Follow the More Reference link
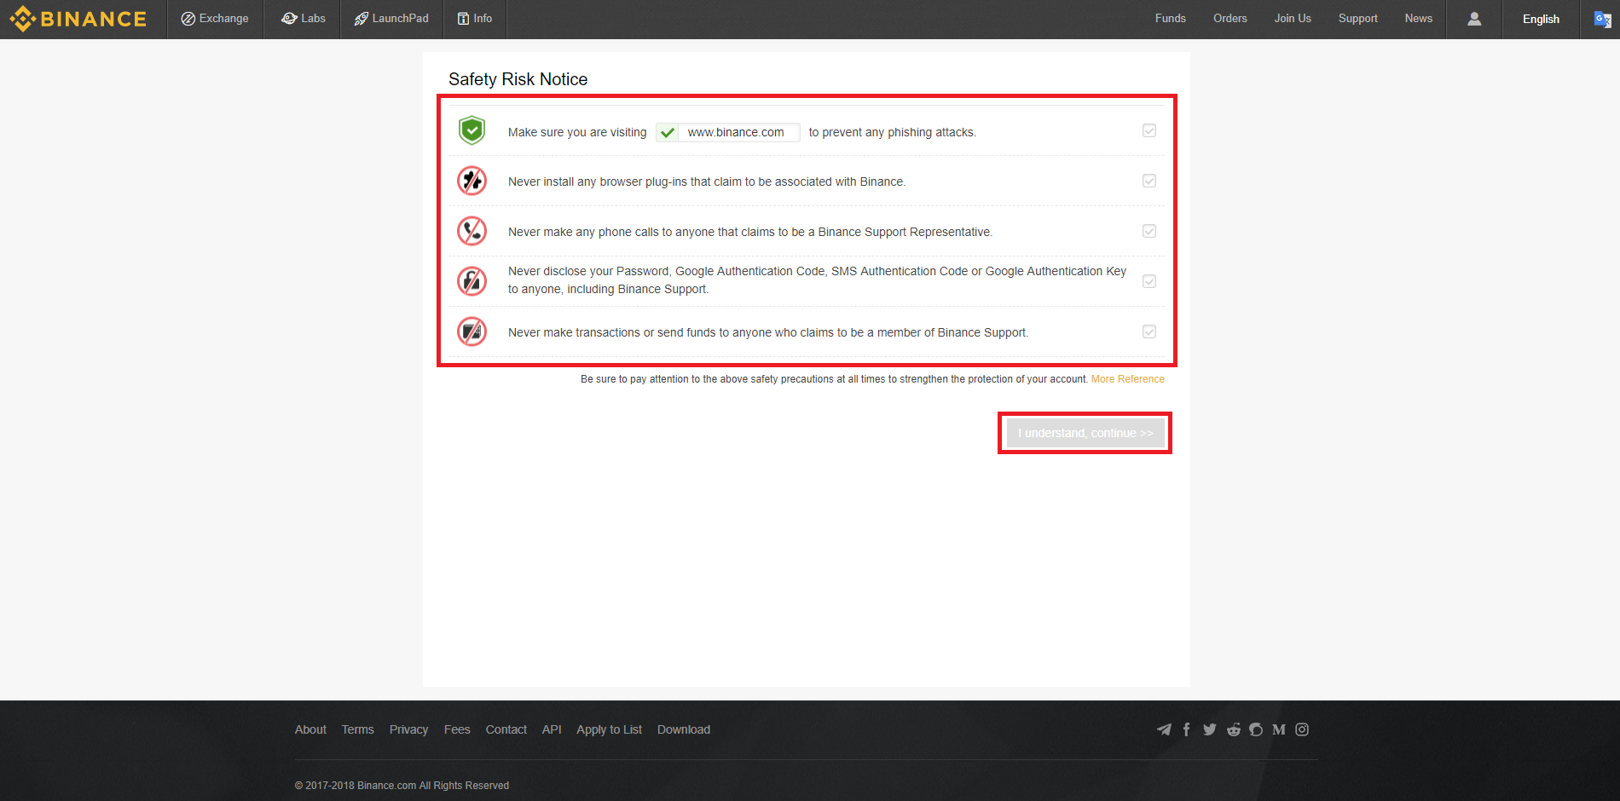Screen dimensions: 1620x801 (1127, 379)
